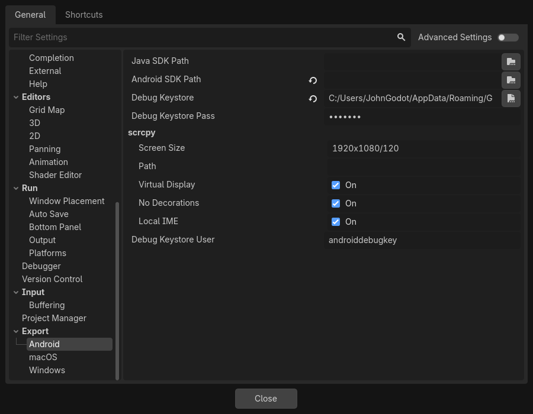This screenshot has height=414, width=533.
Task: Click the Virtual Display label
Action: [167, 185]
